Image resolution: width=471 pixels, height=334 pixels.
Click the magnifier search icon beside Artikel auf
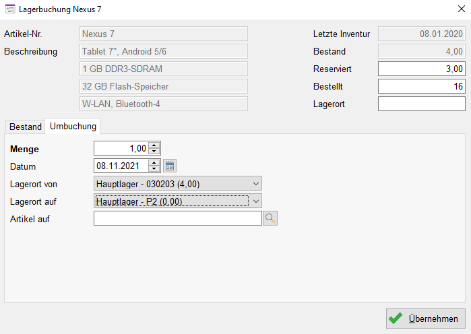pos(270,218)
